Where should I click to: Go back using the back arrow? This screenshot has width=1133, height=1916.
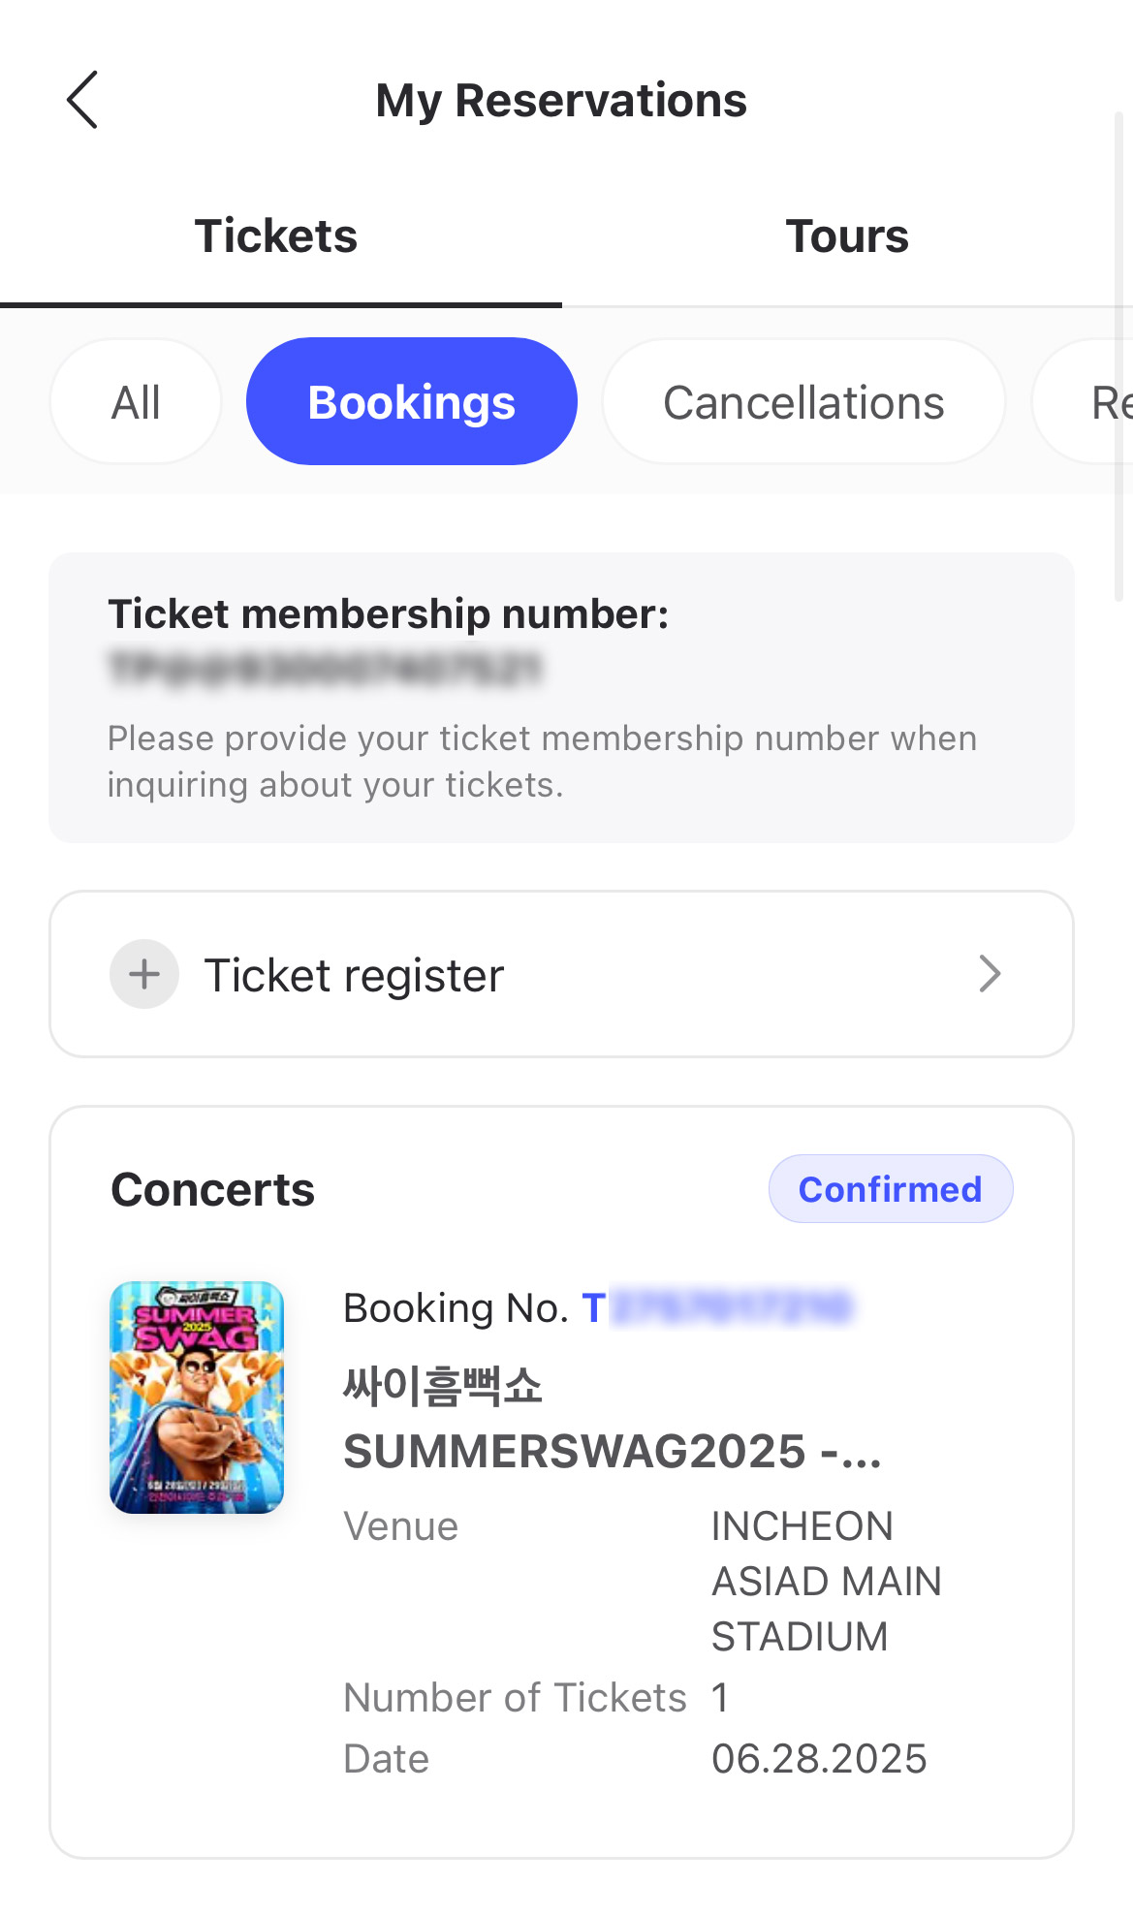82,100
